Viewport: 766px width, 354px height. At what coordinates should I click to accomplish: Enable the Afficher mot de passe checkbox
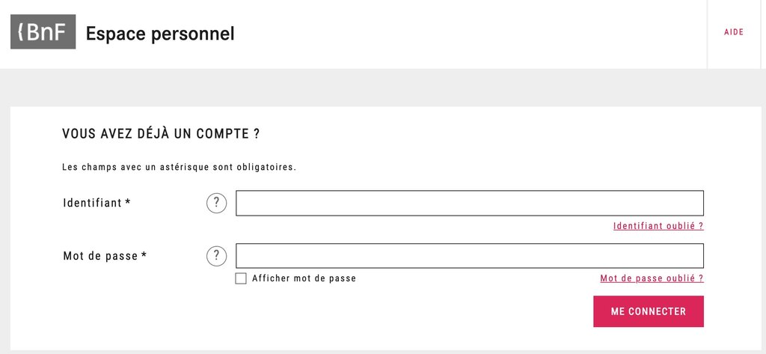pos(241,278)
